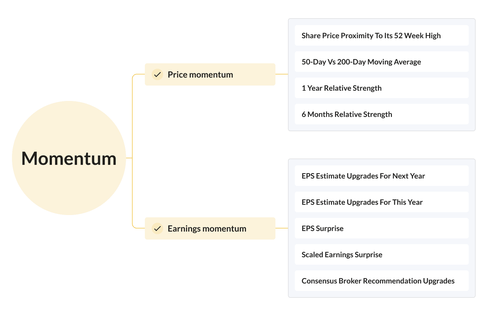
Task: Click the Price momentum label text
Action: coord(200,75)
